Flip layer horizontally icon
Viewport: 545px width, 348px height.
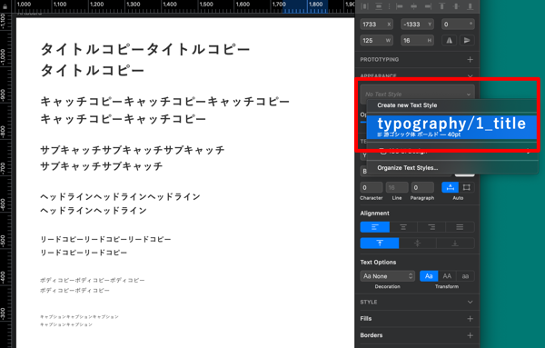(x=449, y=41)
